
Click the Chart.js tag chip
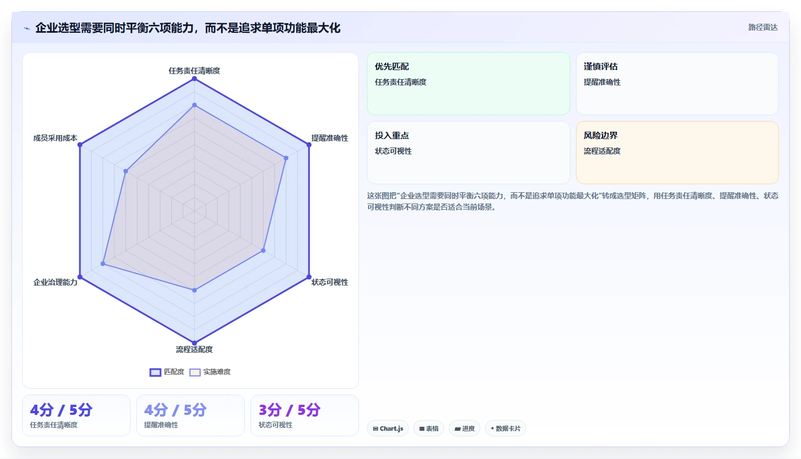[x=388, y=428]
